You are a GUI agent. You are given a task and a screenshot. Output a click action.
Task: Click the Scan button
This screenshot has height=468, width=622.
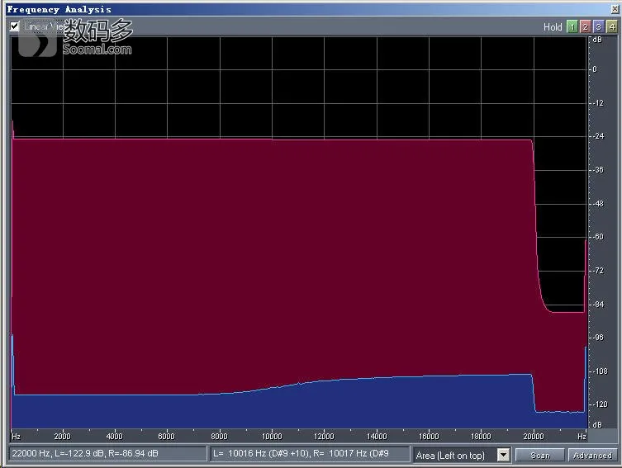540,455
